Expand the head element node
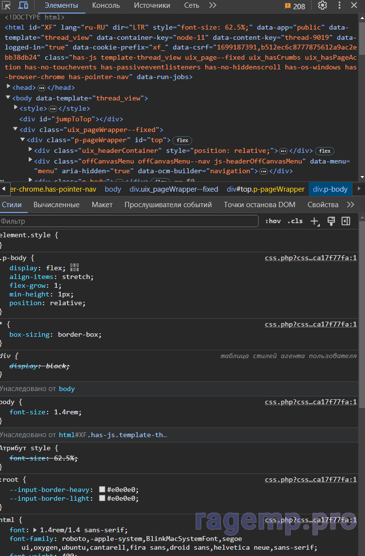Screen dimensions: 365x556 pyautogui.click(x=8, y=87)
